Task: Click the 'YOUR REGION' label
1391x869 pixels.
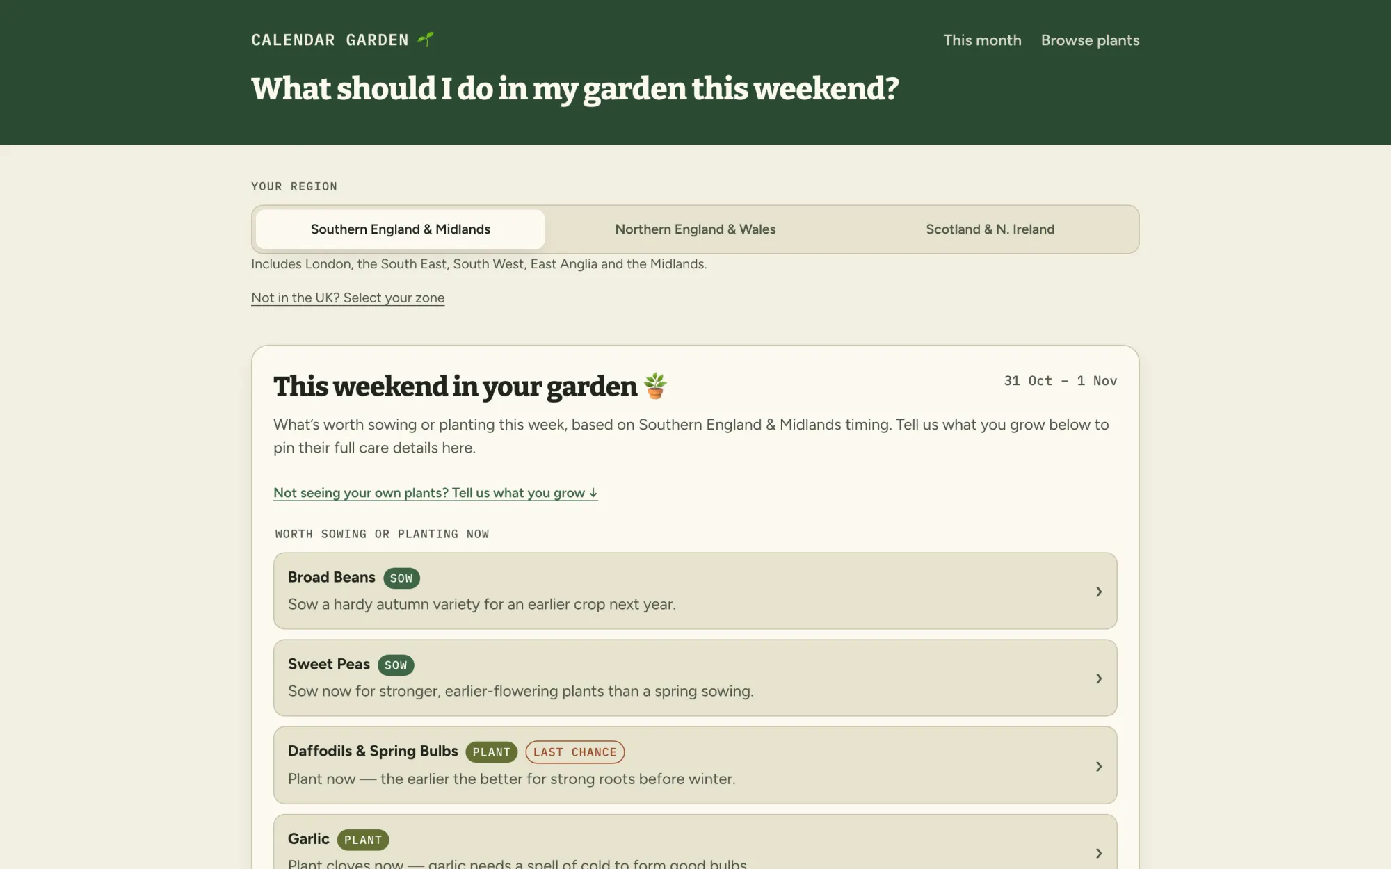Action: pos(294,186)
